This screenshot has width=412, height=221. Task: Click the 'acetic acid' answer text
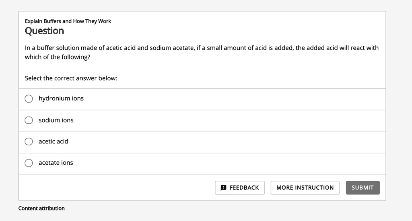pyautogui.click(x=53, y=141)
